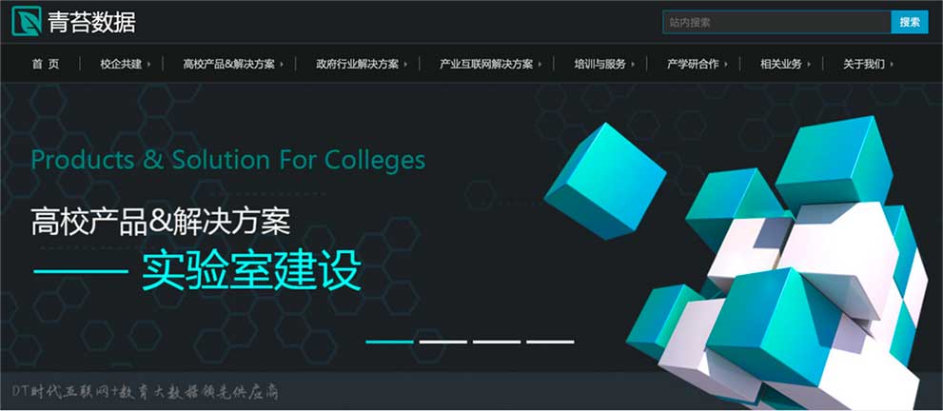The image size is (943, 411).
Task: Click the 实验室建设 banner heading
Action: 251,272
